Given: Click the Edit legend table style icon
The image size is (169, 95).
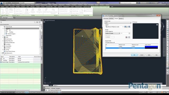Looking at the screenshot, I should click(x=125, y=27).
